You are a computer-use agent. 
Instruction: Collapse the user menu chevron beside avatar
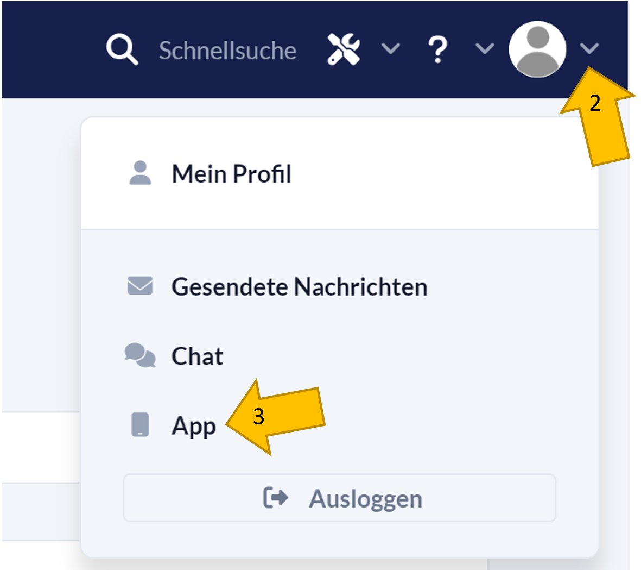point(589,49)
